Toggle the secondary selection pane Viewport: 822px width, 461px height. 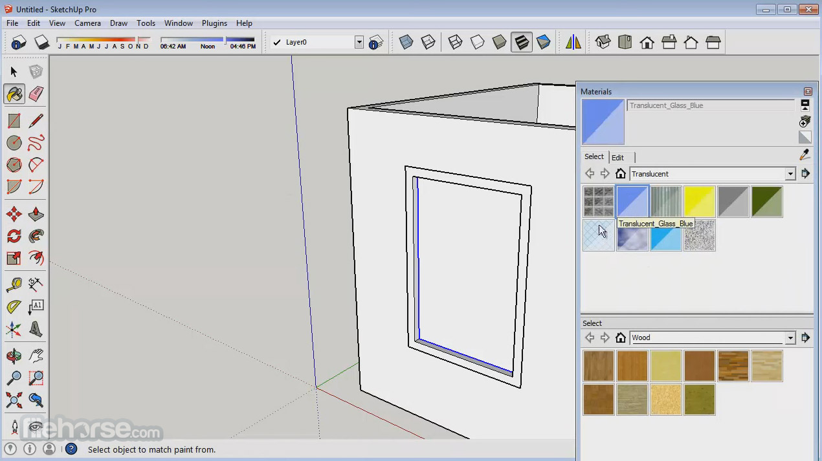point(805,104)
